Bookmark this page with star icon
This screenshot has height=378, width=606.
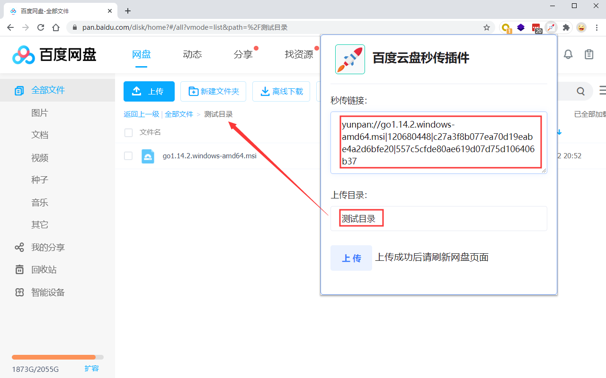[487, 27]
